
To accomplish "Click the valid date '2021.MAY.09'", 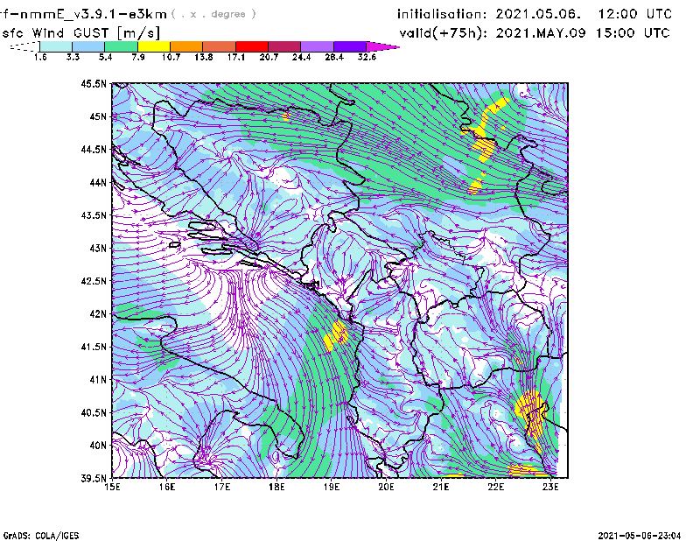I will [540, 33].
